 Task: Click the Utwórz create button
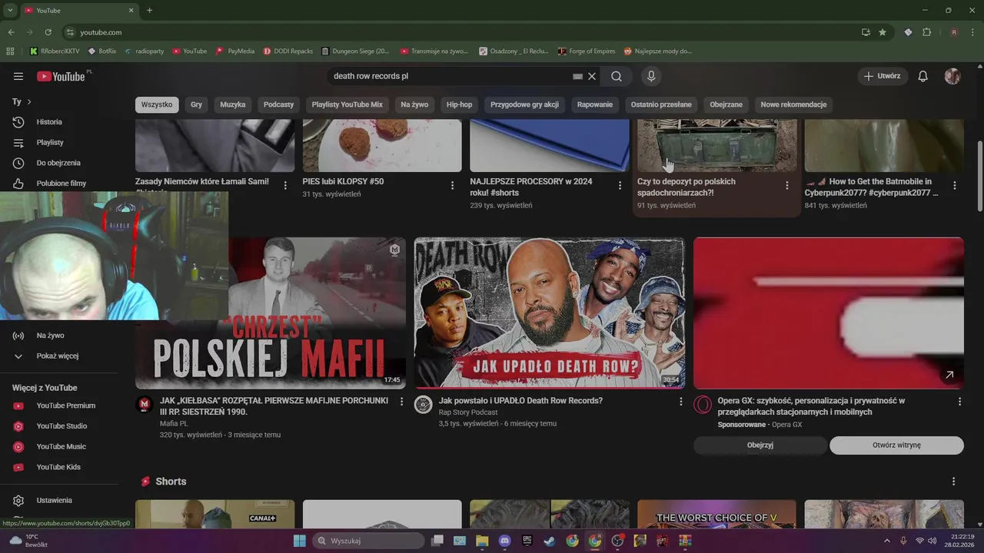883,76
